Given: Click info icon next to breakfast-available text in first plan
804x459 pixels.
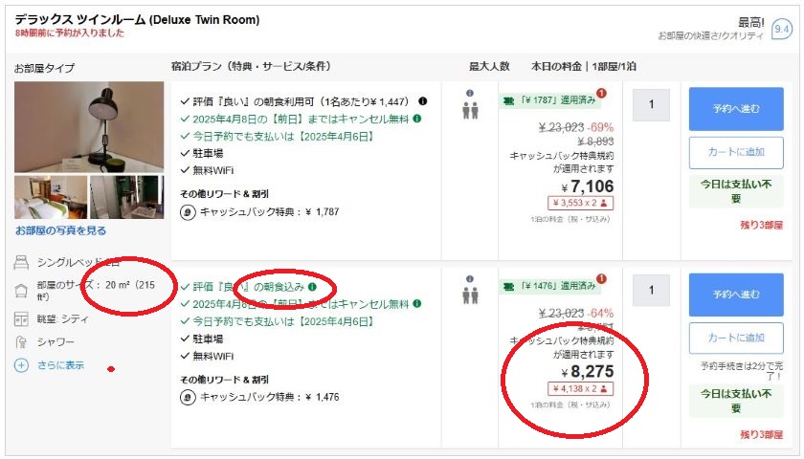Looking at the screenshot, I should (422, 100).
